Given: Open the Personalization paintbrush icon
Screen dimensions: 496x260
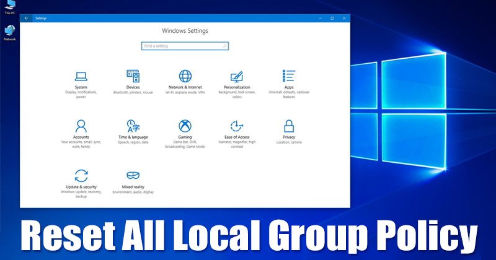Looking at the screenshot, I should click(237, 76).
